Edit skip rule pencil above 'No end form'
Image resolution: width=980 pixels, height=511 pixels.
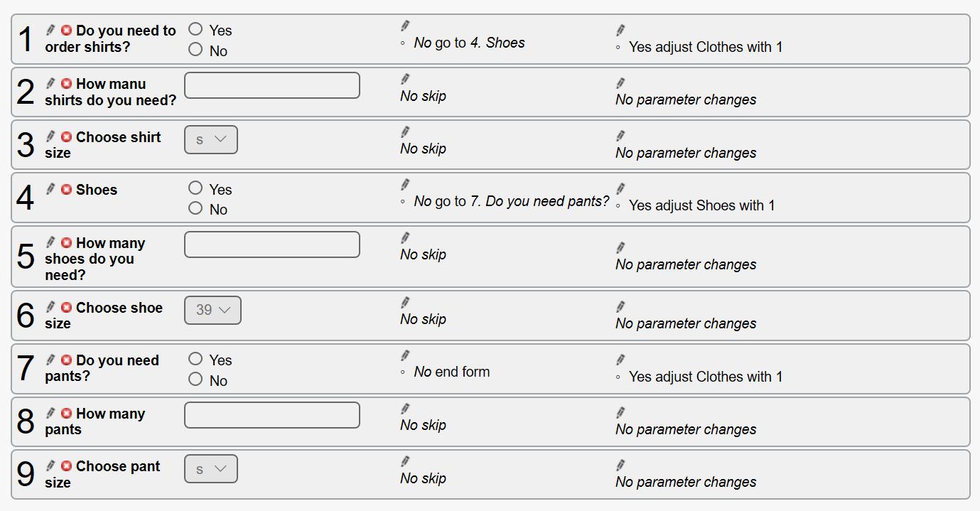coord(405,355)
